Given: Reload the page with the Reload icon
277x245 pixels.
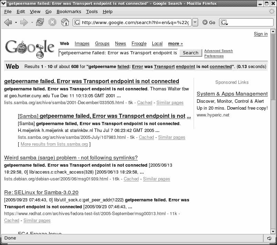Looking at the screenshot, I should click(x=40, y=22).
